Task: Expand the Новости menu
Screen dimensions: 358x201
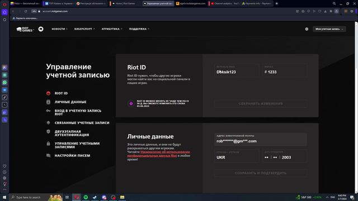Action: click(59, 29)
